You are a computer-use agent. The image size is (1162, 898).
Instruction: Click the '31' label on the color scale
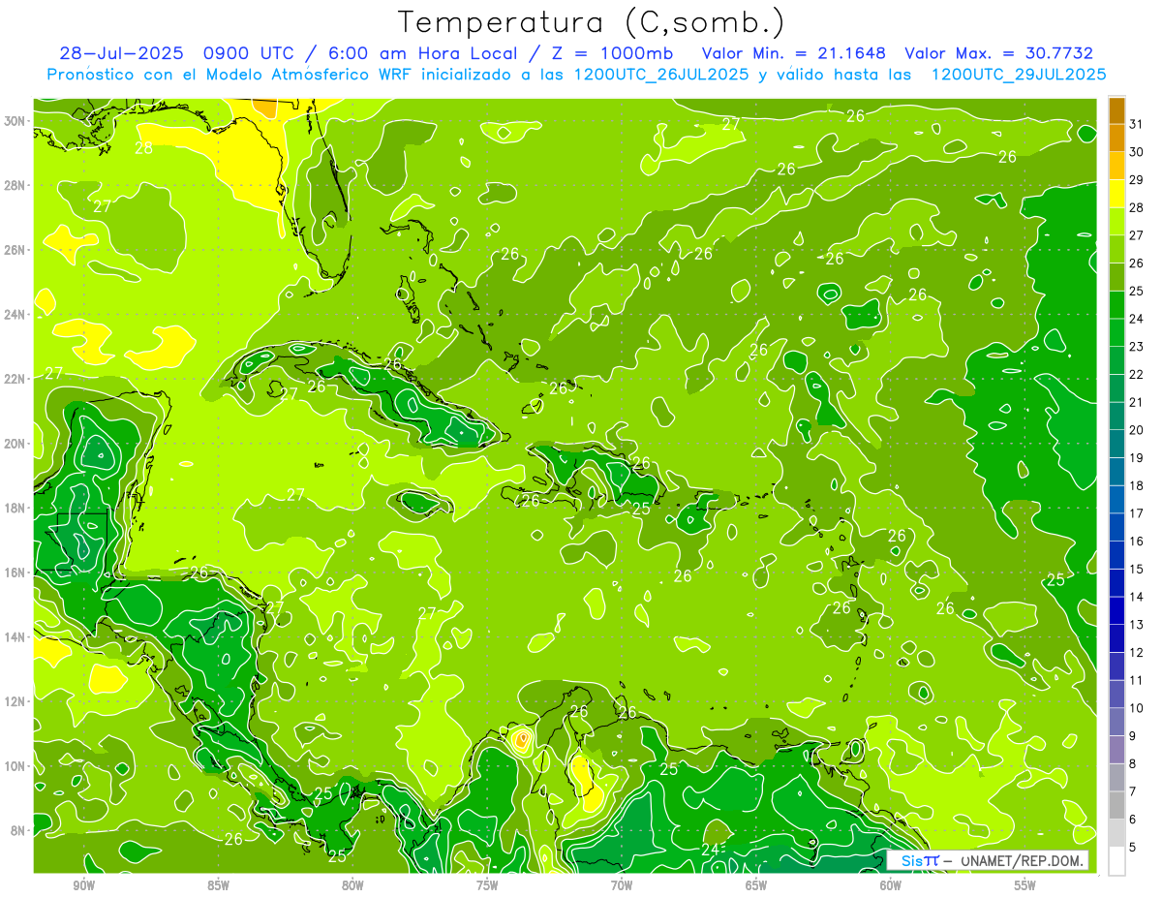tap(1137, 125)
